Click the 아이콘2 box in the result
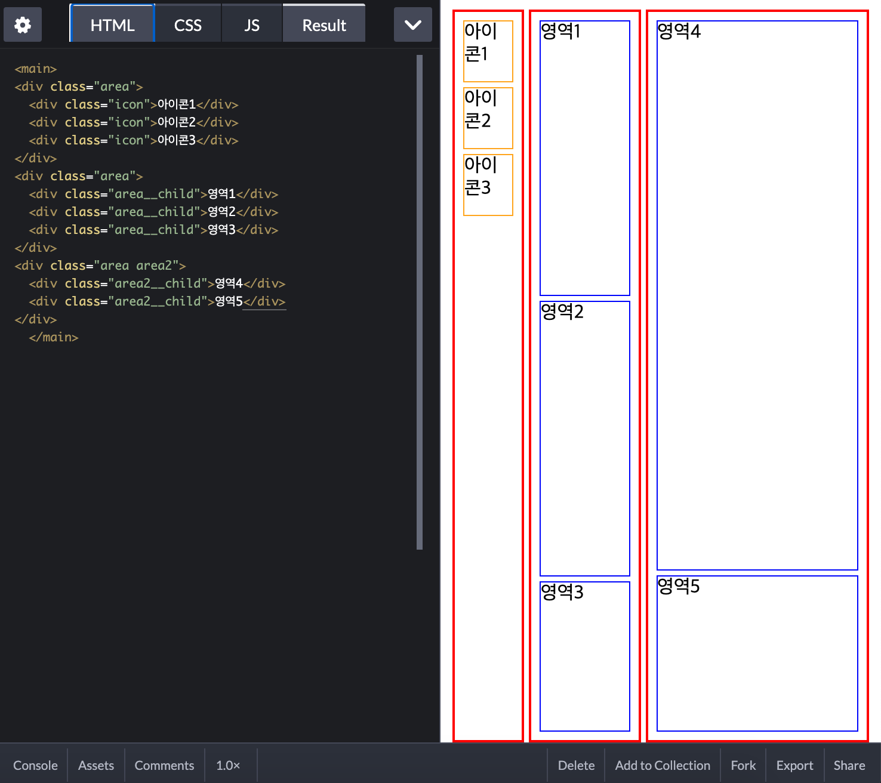The image size is (881, 783). [x=488, y=118]
